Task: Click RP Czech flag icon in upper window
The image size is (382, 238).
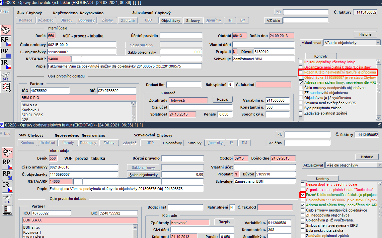Action: [x=6, y=42]
